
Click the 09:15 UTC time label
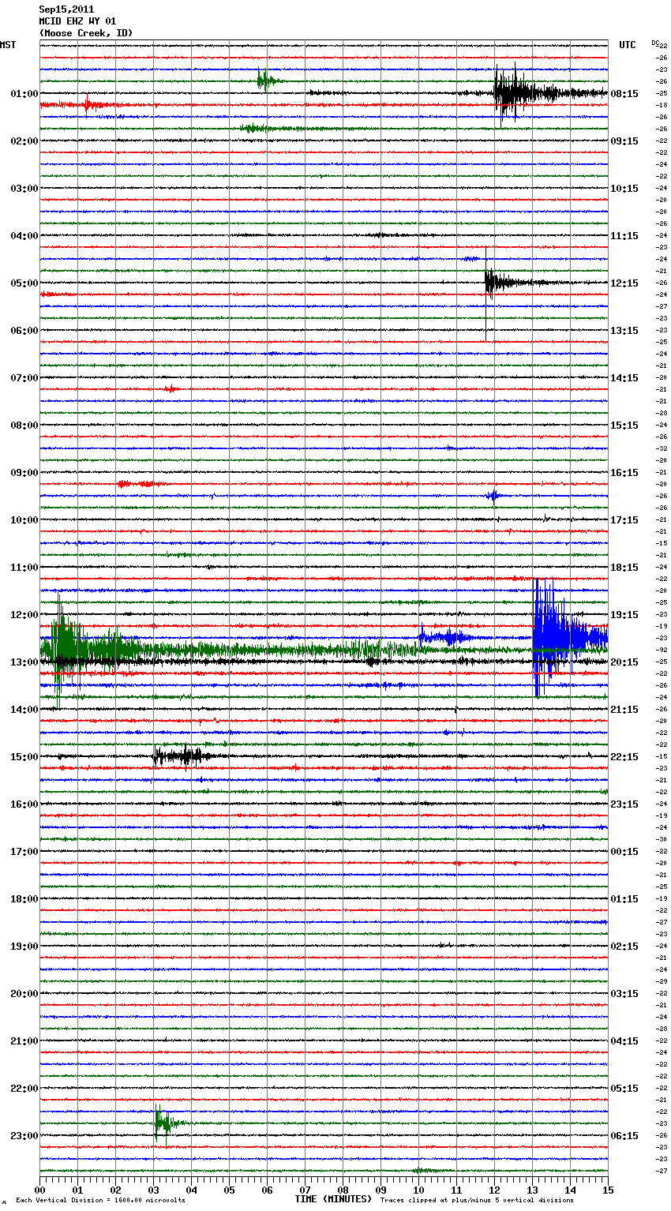(624, 141)
